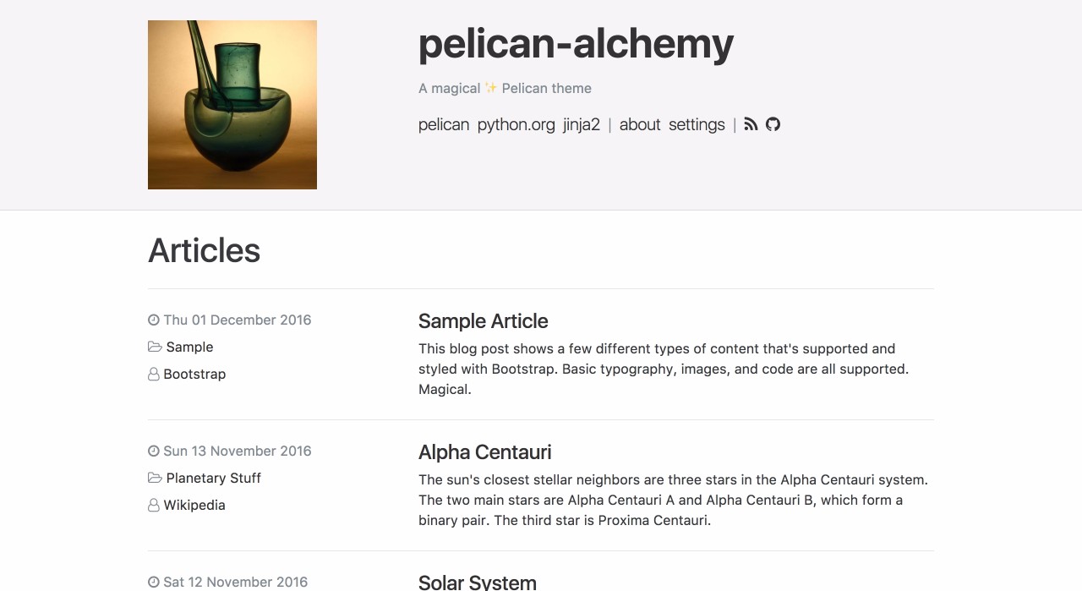Click the RSS feed icon

coord(751,124)
